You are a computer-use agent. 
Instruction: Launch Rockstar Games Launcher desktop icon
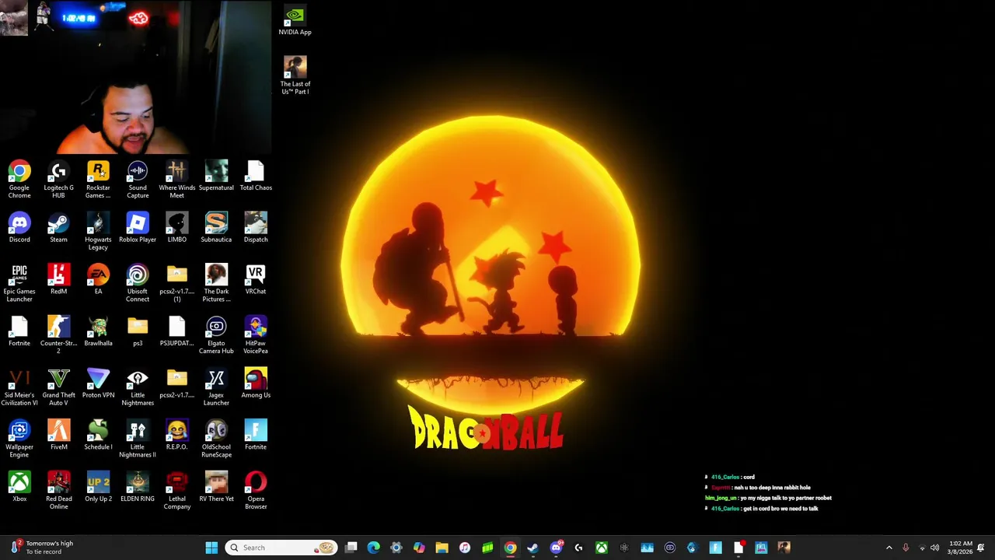pos(98,180)
